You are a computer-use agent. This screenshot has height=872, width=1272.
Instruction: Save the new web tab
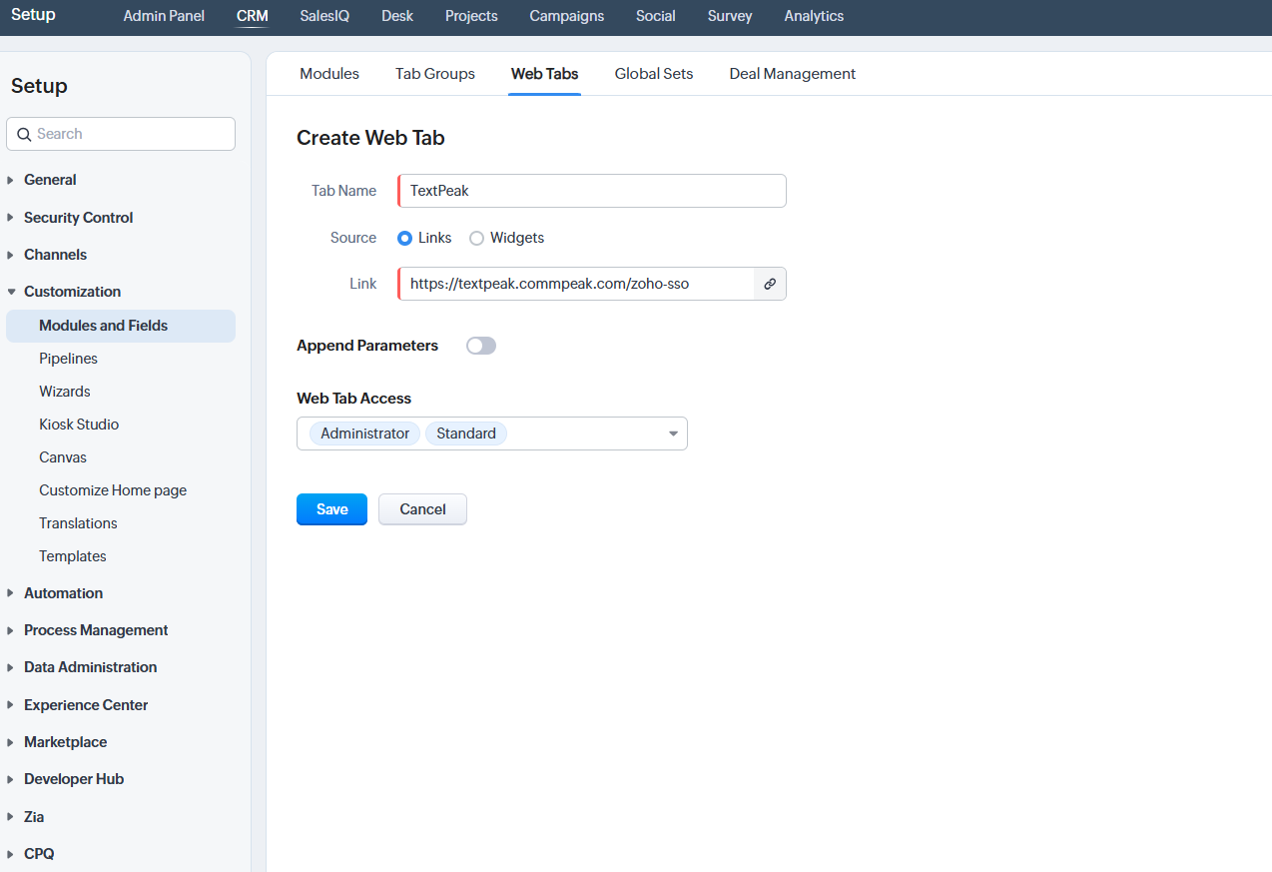[331, 509]
